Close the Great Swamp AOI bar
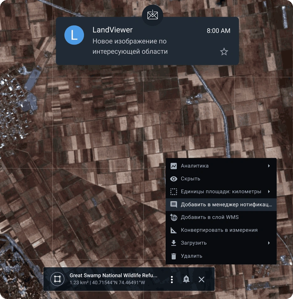Viewport: 293px width, 299px height. [201, 279]
